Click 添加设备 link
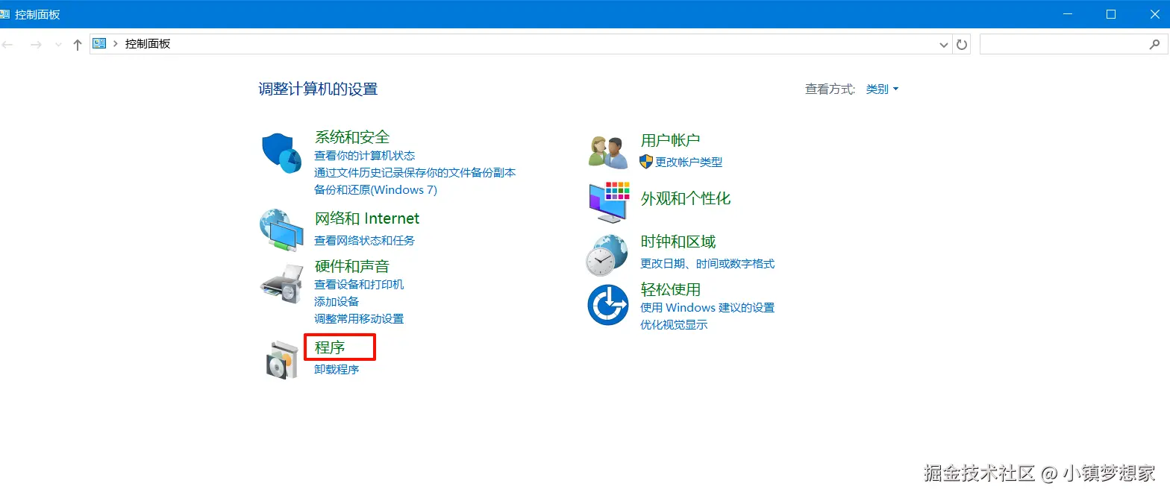1170x498 pixels. [337, 302]
